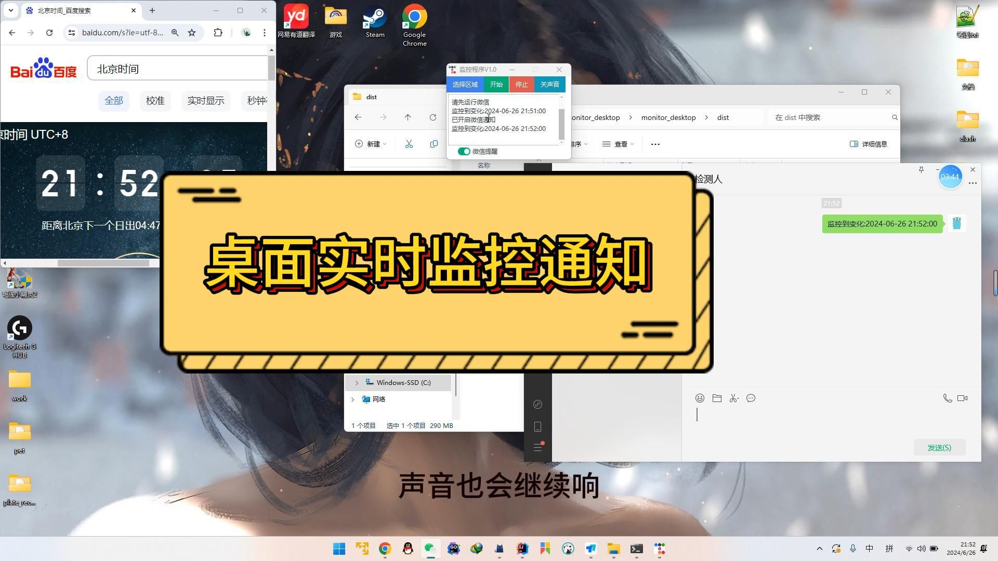The height and width of the screenshot is (561, 998).
Task: Click the cut icon in File Explorer toolbar
Action: [409, 144]
